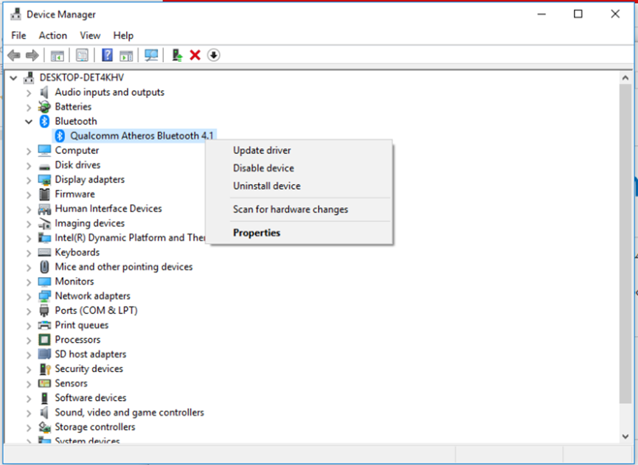This screenshot has height=465, width=638.
Task: Click the Forward arrow toolbar icon
Action: [32, 55]
